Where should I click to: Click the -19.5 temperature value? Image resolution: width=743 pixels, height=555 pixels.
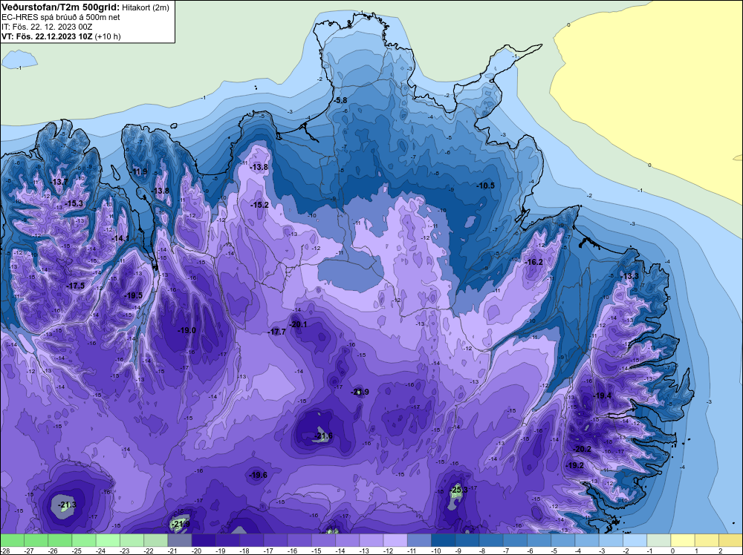(133, 295)
